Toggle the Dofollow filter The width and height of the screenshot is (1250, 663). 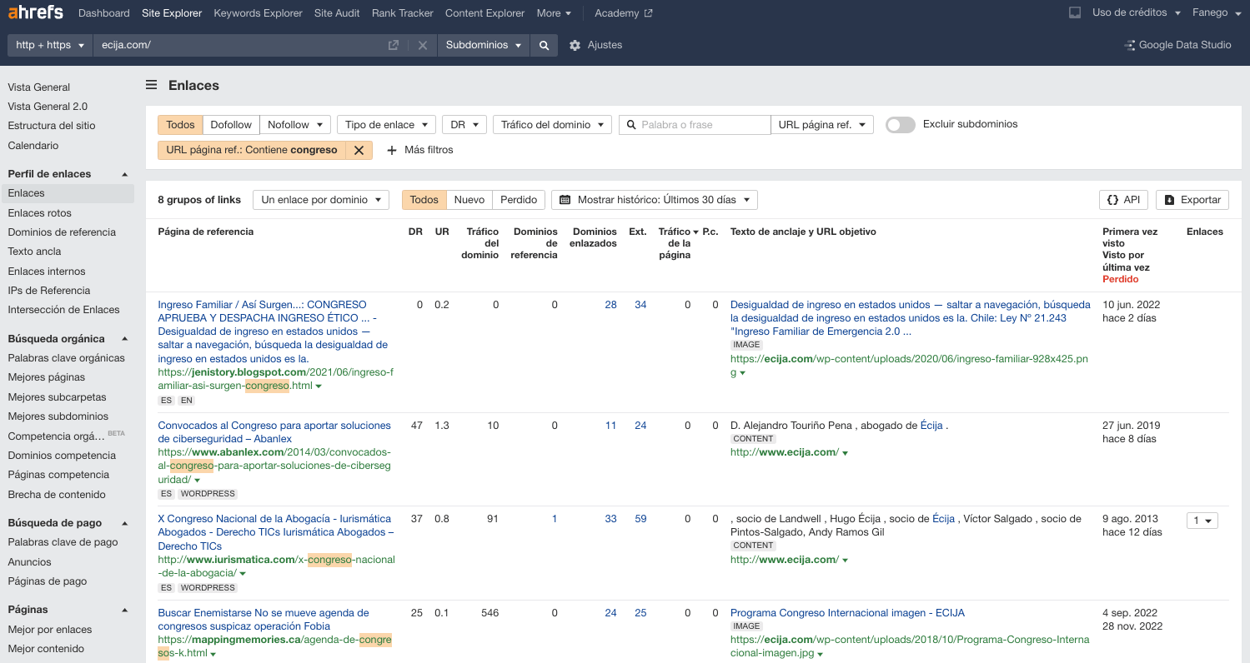(x=231, y=124)
